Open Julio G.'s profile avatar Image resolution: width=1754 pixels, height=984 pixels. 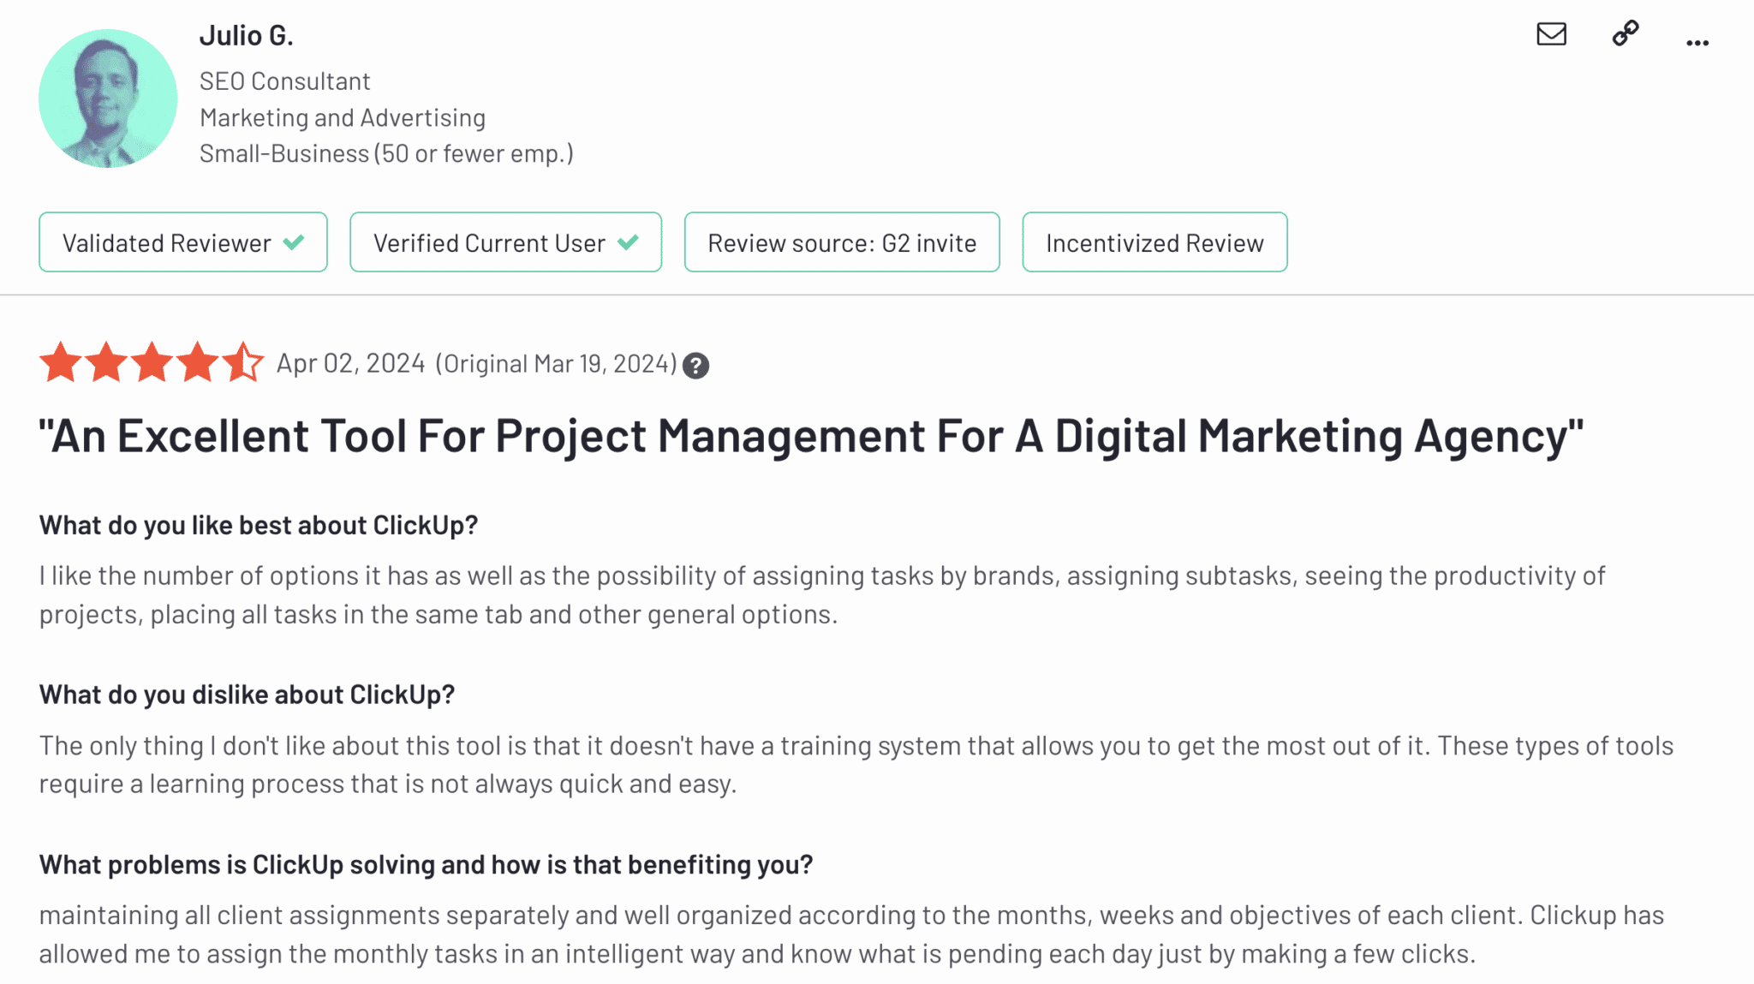tap(108, 98)
